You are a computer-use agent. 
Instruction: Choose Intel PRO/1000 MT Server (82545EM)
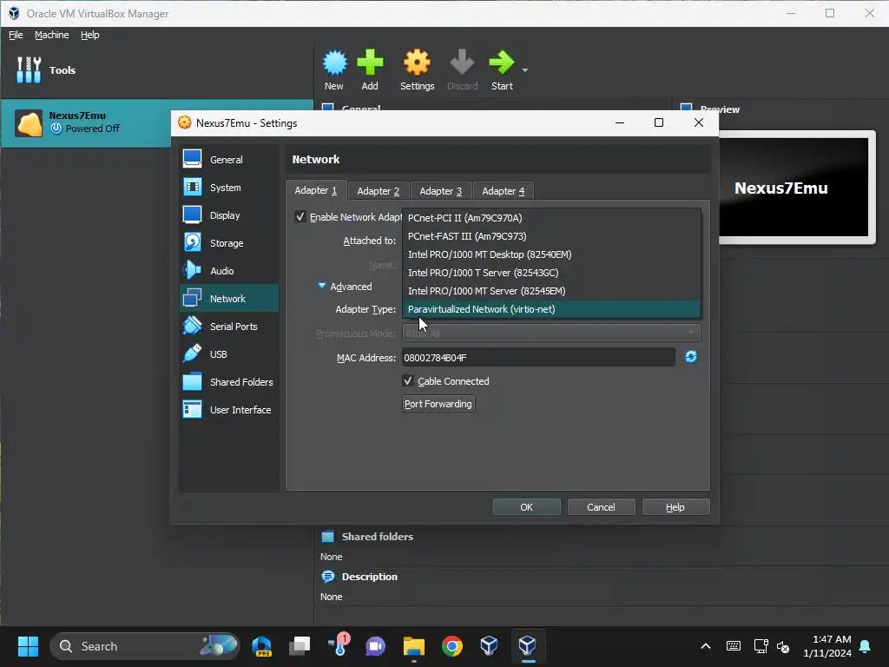pyautogui.click(x=551, y=290)
